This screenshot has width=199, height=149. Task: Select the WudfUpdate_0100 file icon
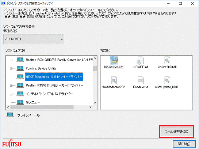pos(167,81)
